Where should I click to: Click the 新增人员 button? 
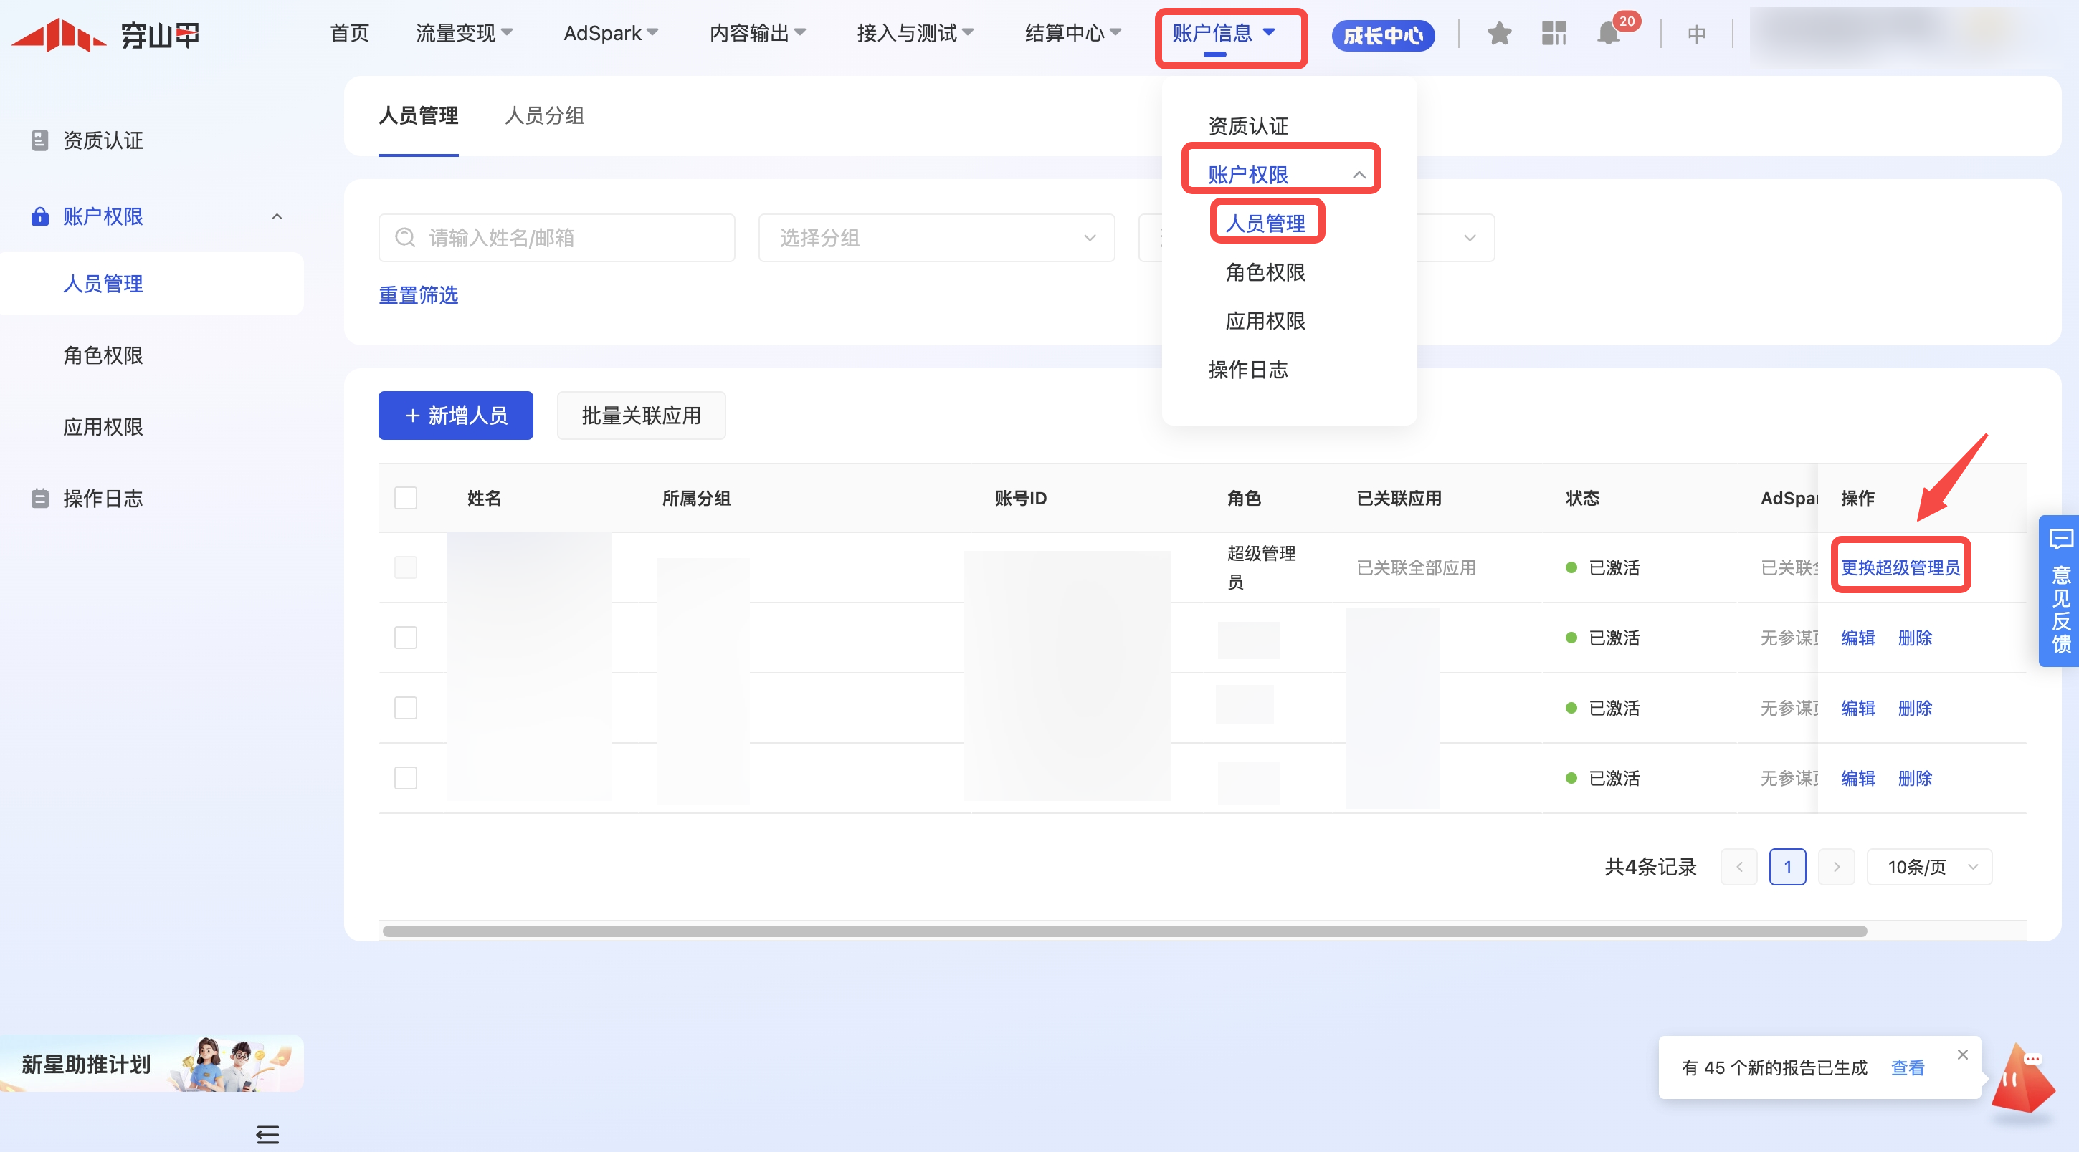(x=455, y=416)
